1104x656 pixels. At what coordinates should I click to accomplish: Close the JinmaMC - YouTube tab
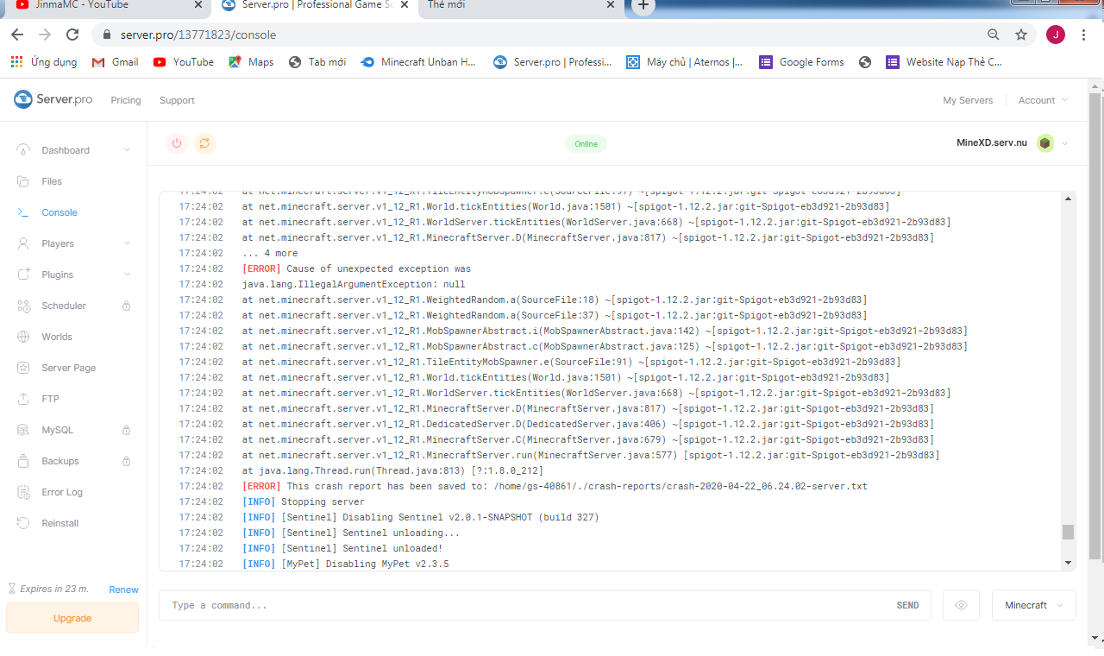198,5
